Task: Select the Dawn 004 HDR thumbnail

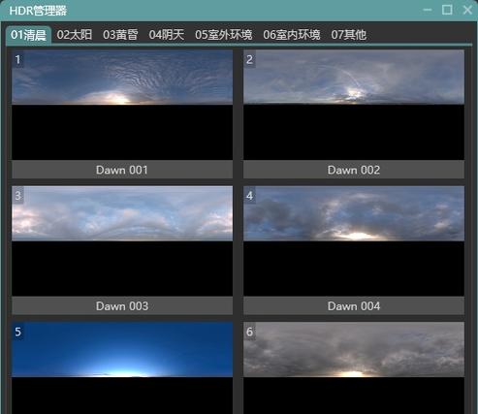Action: click(354, 240)
